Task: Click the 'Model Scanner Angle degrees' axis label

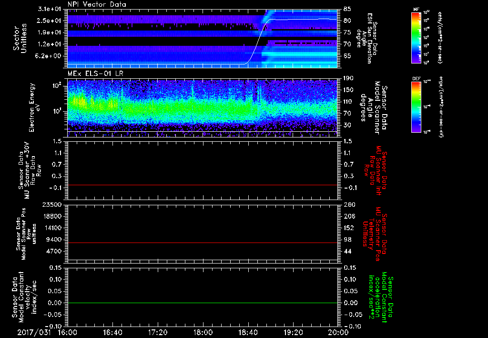Action: pyautogui.click(x=374, y=107)
